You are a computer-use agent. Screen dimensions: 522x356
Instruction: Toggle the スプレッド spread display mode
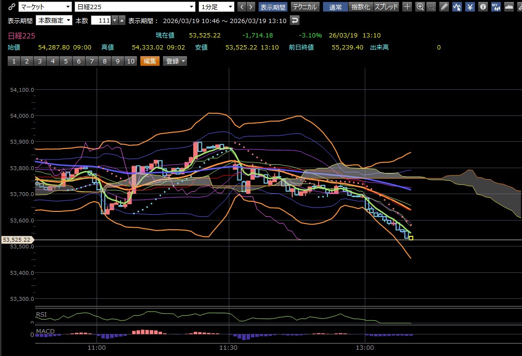pyautogui.click(x=386, y=7)
